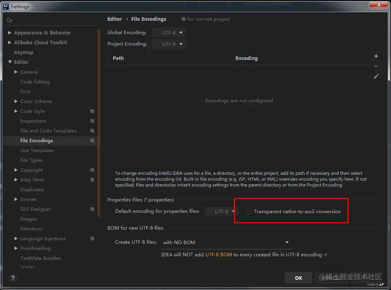This screenshot has height=290, width=391.
Task: Click project-level icon beside Code Style
Action: (92, 111)
